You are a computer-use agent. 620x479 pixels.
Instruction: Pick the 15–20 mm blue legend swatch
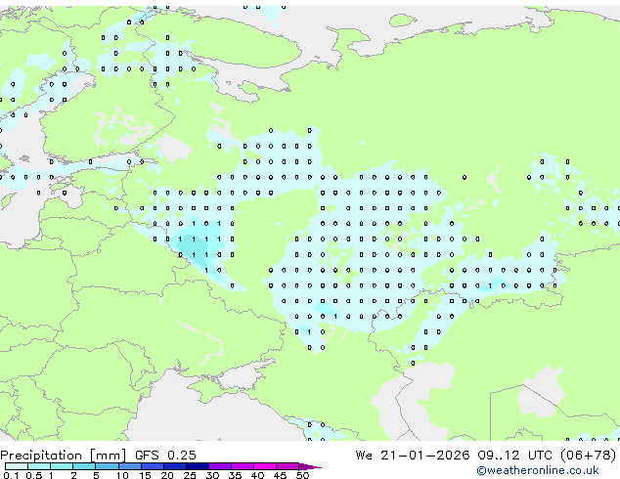(x=153, y=466)
